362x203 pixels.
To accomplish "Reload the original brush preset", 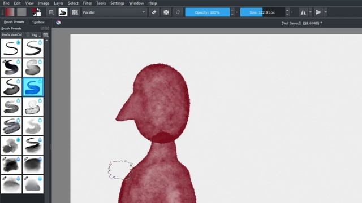I will 178,12.
